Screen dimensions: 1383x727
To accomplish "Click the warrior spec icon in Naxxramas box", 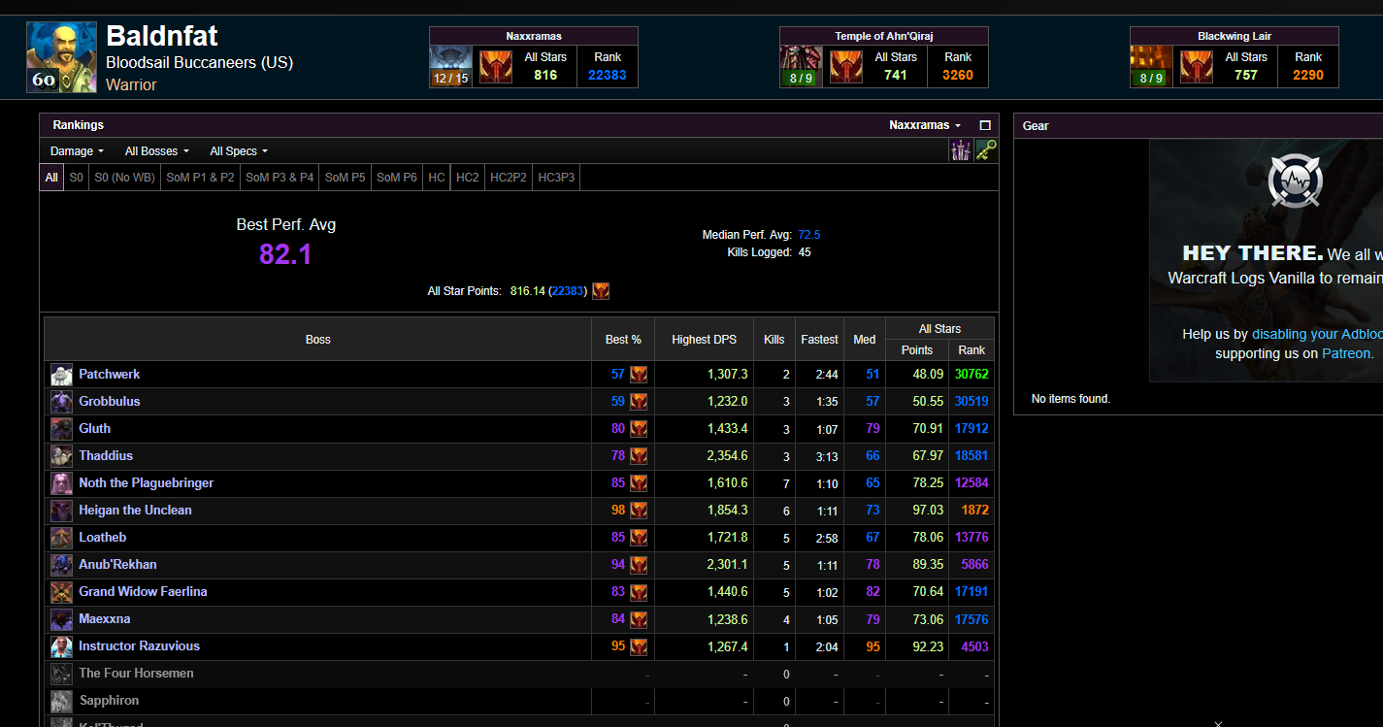I will [x=496, y=67].
